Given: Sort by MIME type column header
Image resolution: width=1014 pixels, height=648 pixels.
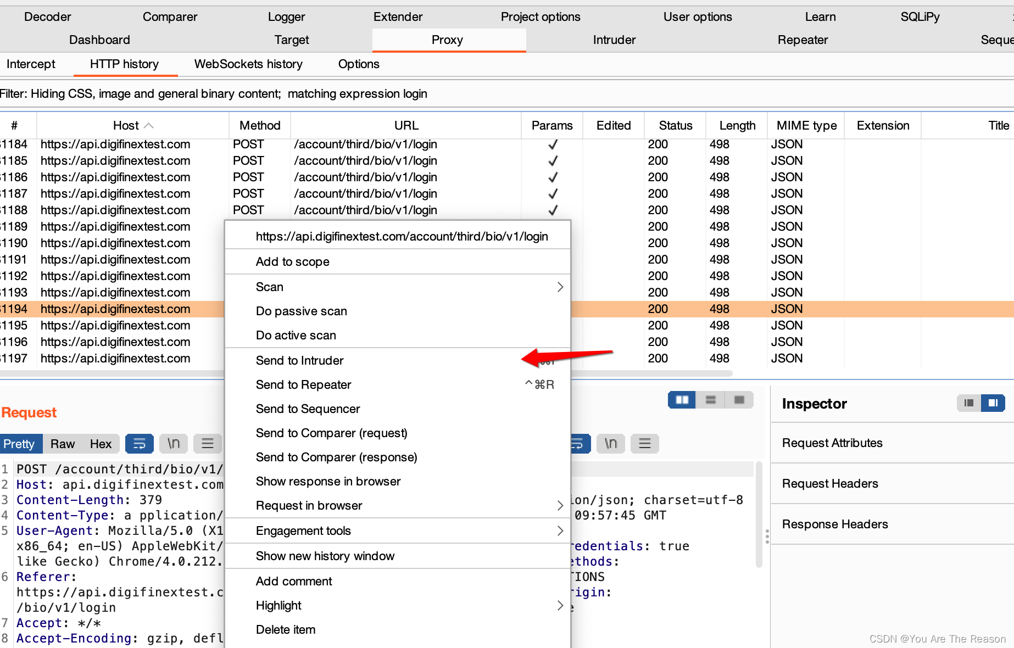Looking at the screenshot, I should (x=806, y=126).
